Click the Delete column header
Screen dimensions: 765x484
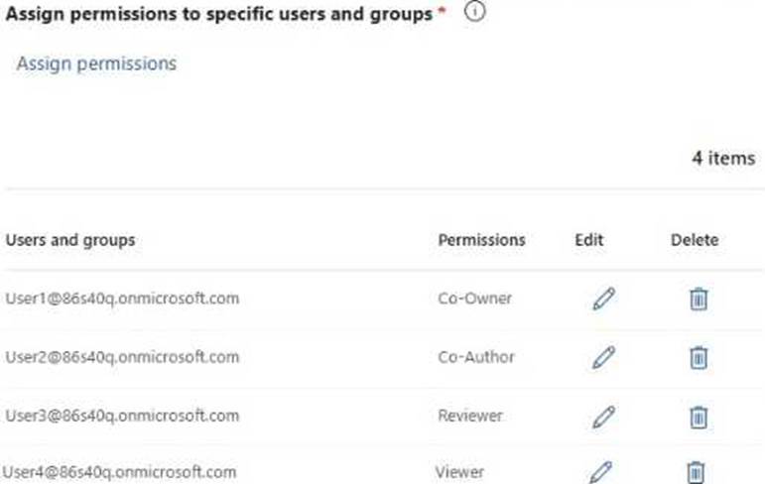point(695,240)
